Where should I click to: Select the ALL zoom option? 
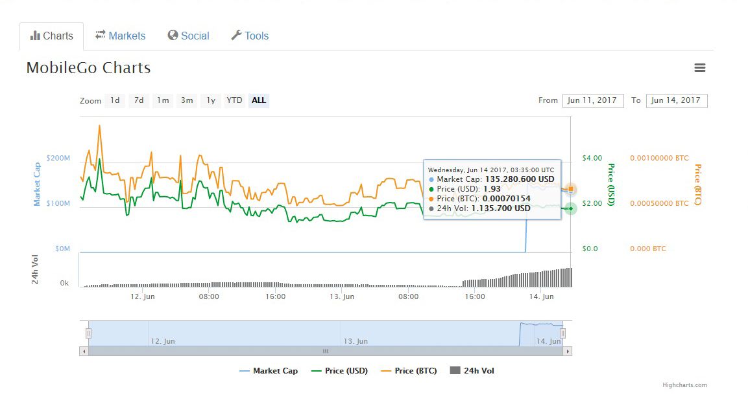259,100
